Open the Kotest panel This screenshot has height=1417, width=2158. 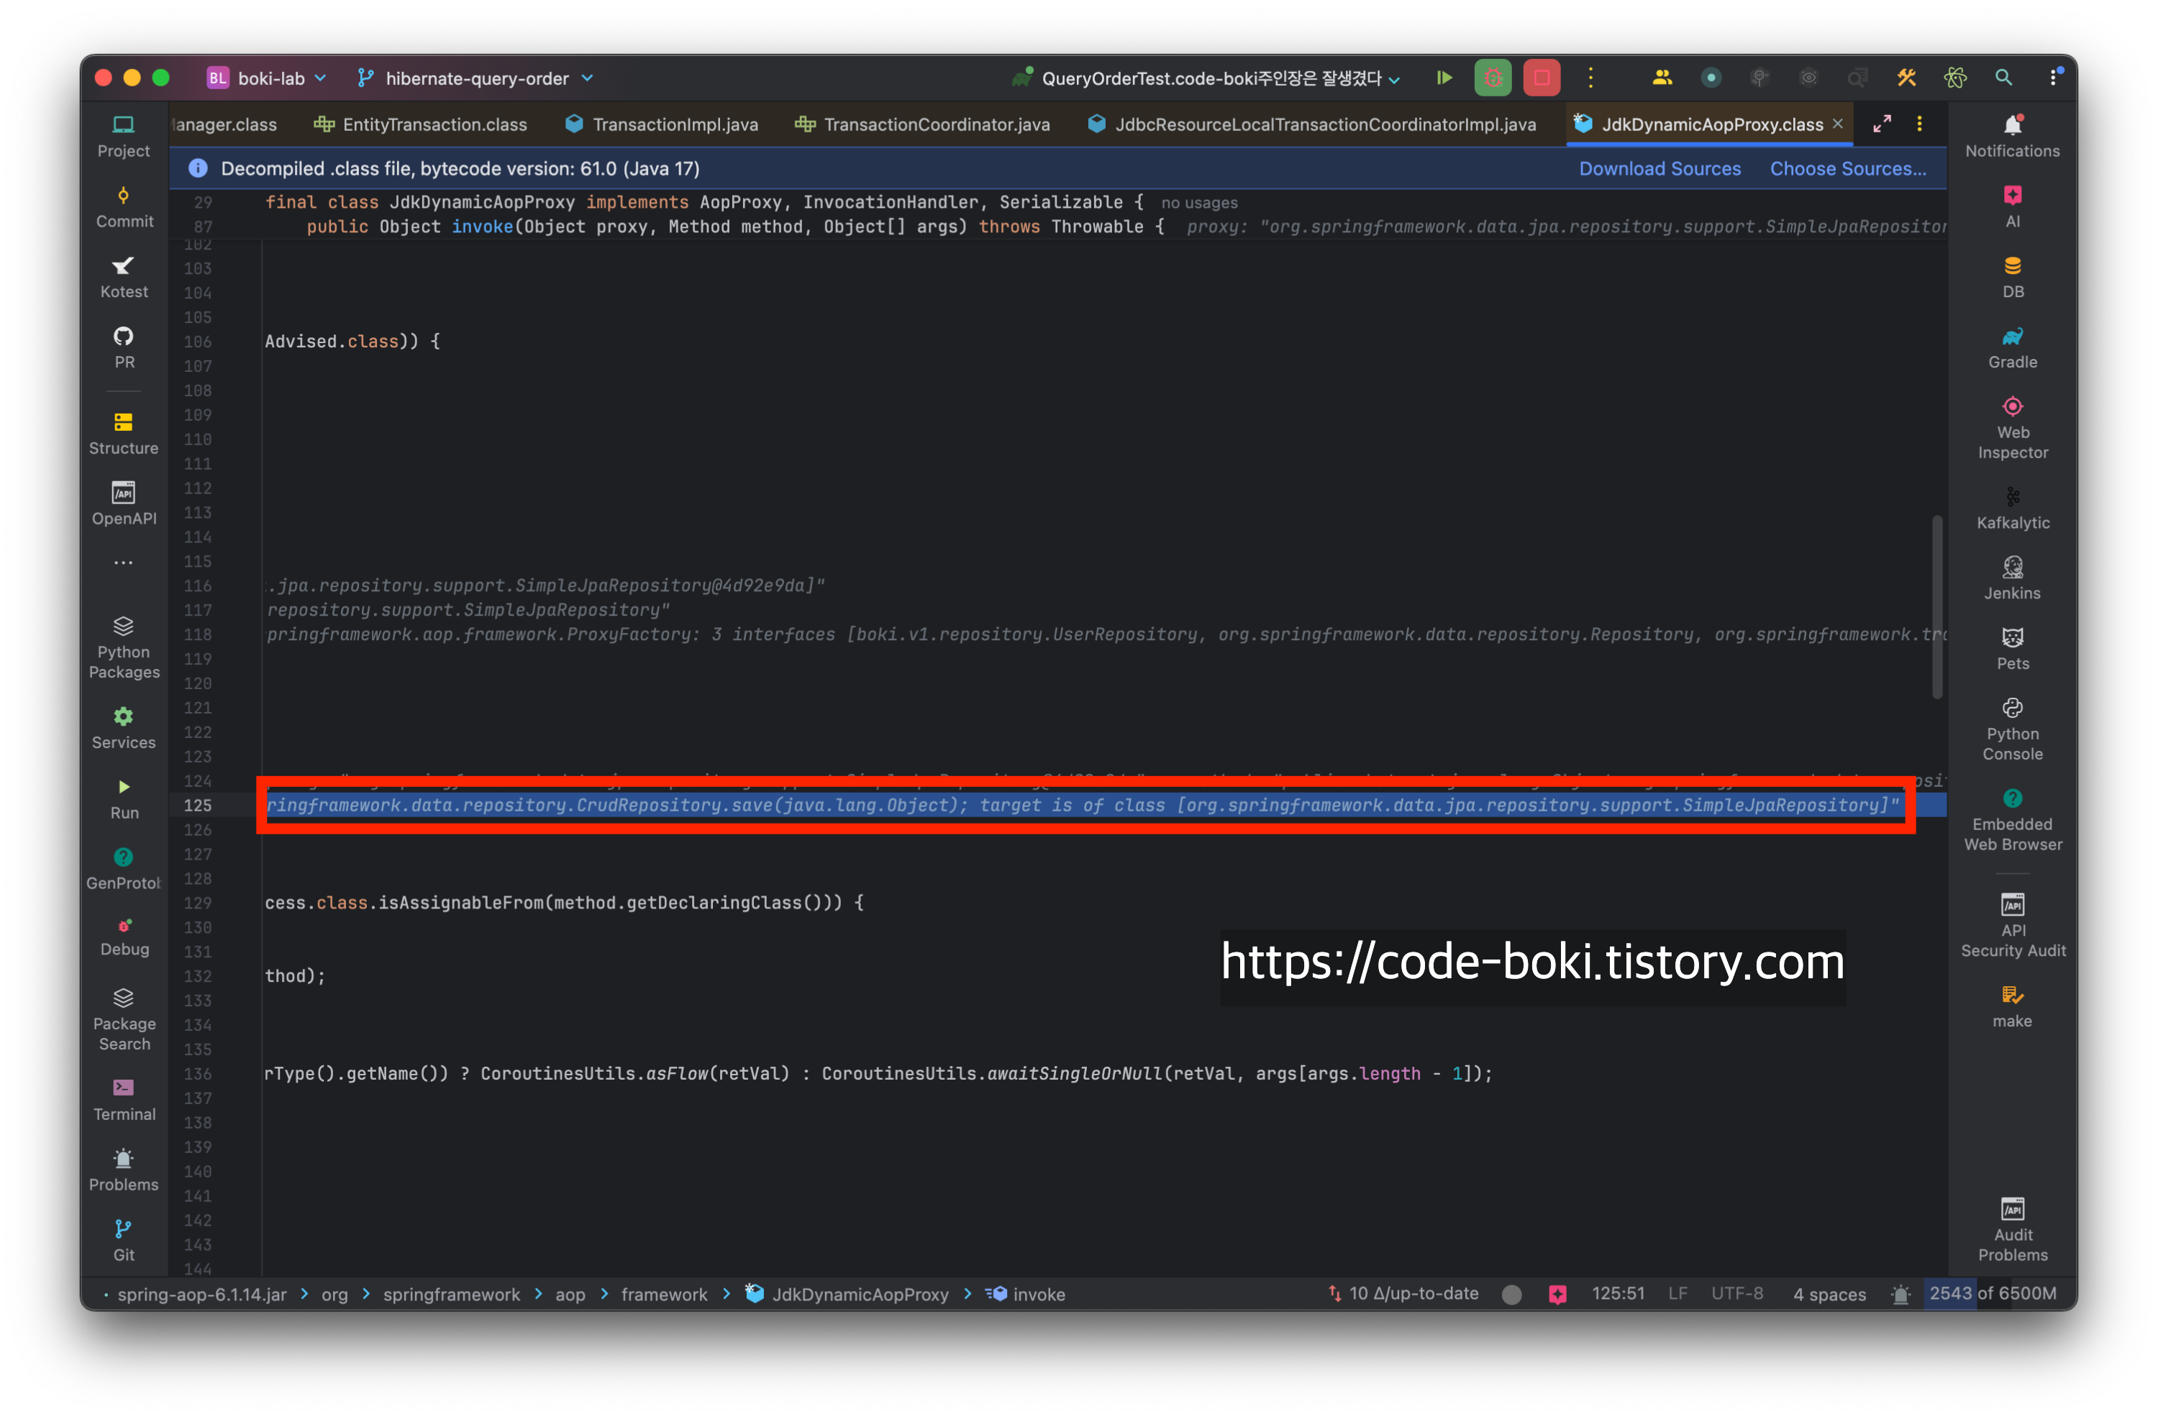pos(124,278)
